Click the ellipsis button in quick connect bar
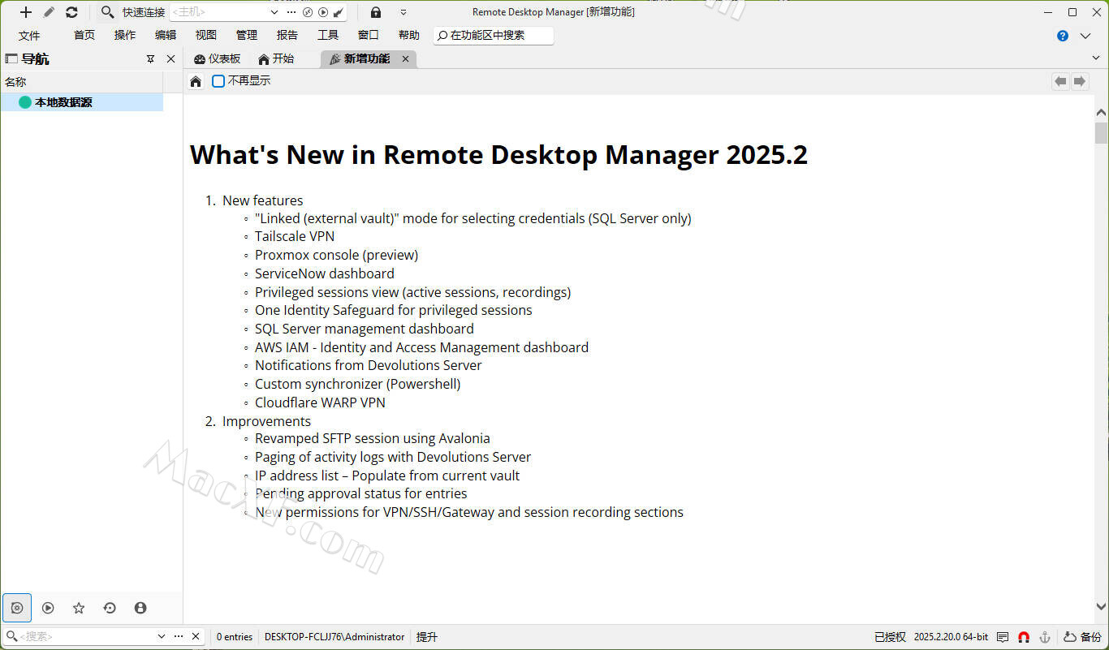Screen dimensions: 1109x650 pyautogui.click(x=291, y=12)
